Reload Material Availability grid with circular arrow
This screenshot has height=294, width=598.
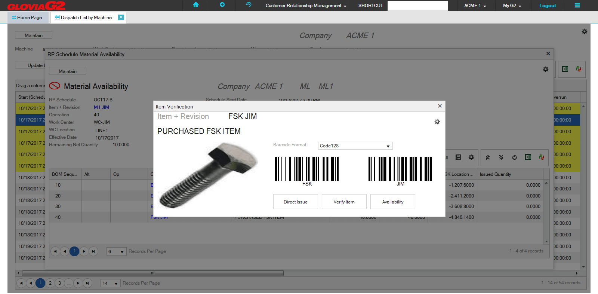(515, 157)
